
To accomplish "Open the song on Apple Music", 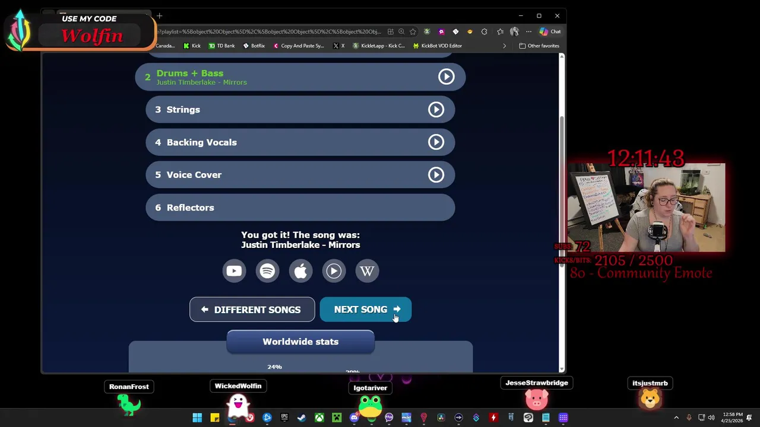I will pos(300,271).
